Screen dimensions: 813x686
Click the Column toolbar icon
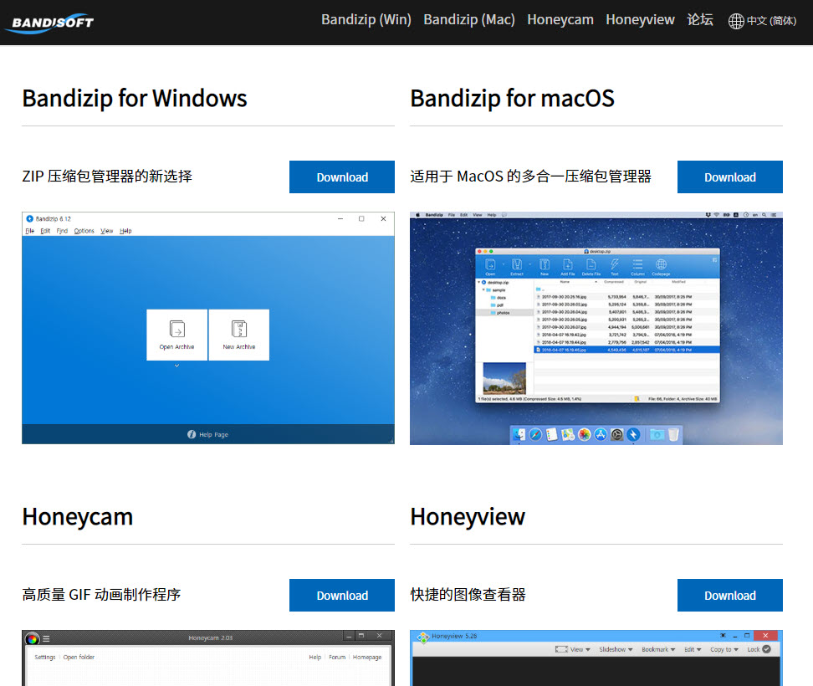point(637,264)
